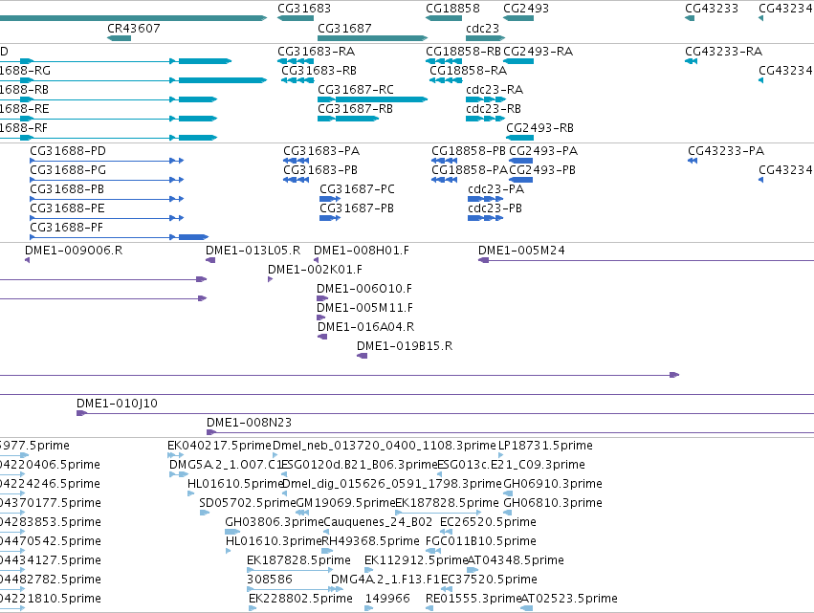
Task: Click the DME1-005M11.F clone glyph
Action: coord(320,317)
